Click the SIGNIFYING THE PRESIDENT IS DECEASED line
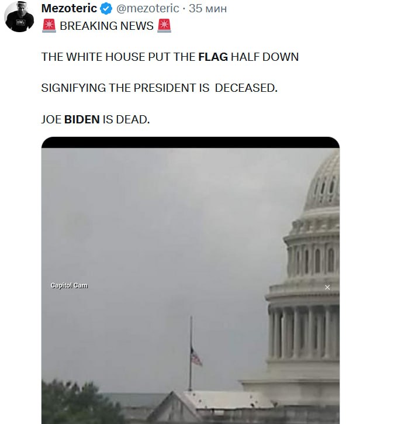408x424 pixels. tap(160, 88)
